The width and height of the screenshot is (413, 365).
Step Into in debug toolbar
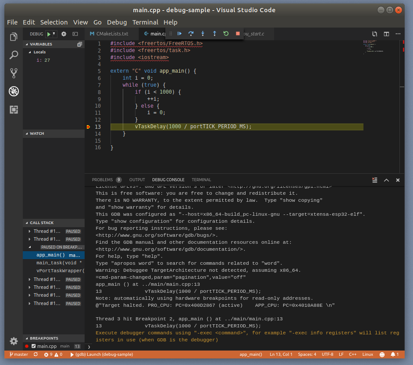(203, 34)
